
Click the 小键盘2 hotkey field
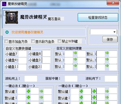(46, 67)
